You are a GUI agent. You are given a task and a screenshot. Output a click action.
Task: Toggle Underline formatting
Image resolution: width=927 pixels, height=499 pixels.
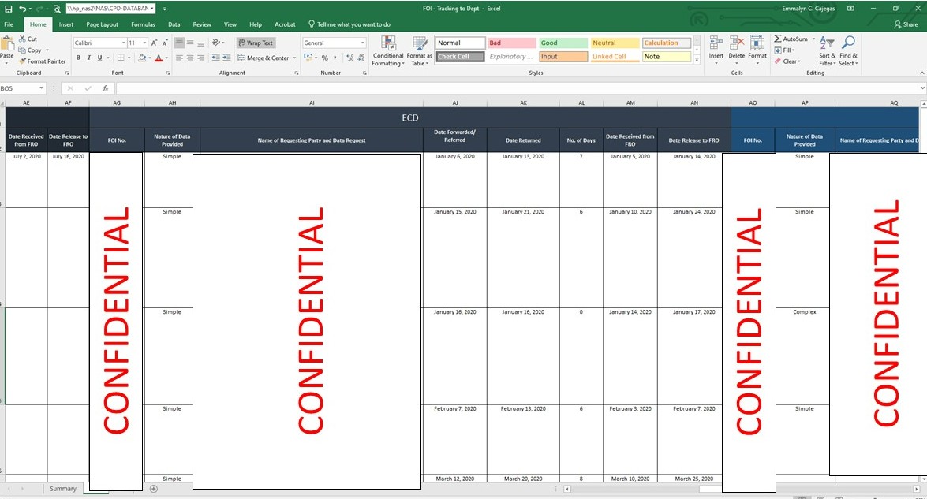click(99, 58)
